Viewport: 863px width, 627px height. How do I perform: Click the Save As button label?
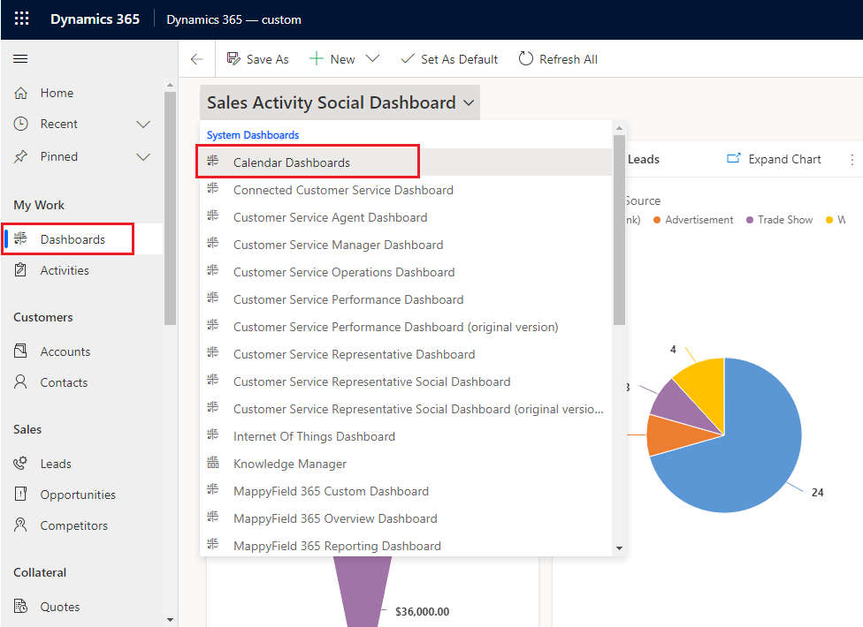pos(268,59)
